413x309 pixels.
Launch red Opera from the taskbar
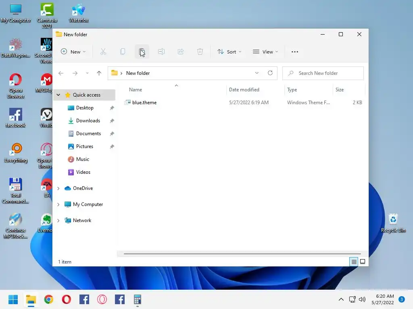(67, 299)
